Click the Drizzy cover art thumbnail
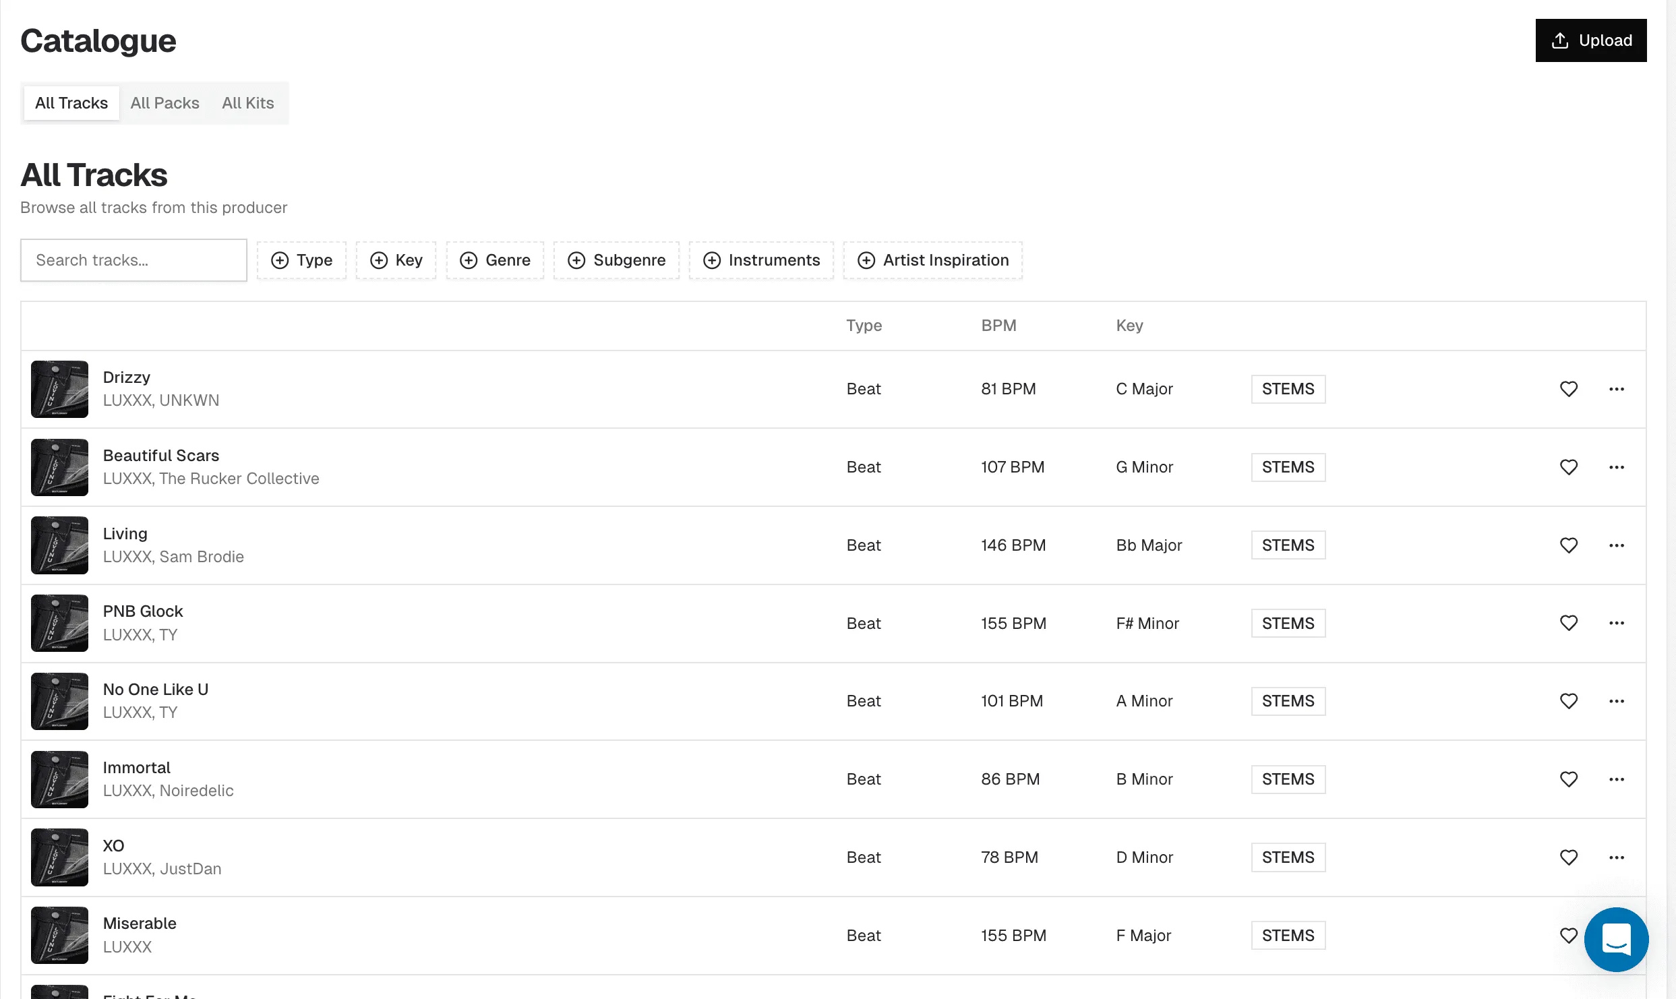The width and height of the screenshot is (1676, 999). click(59, 389)
